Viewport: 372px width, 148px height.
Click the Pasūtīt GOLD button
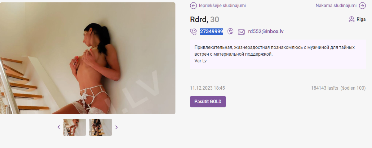[208, 102]
